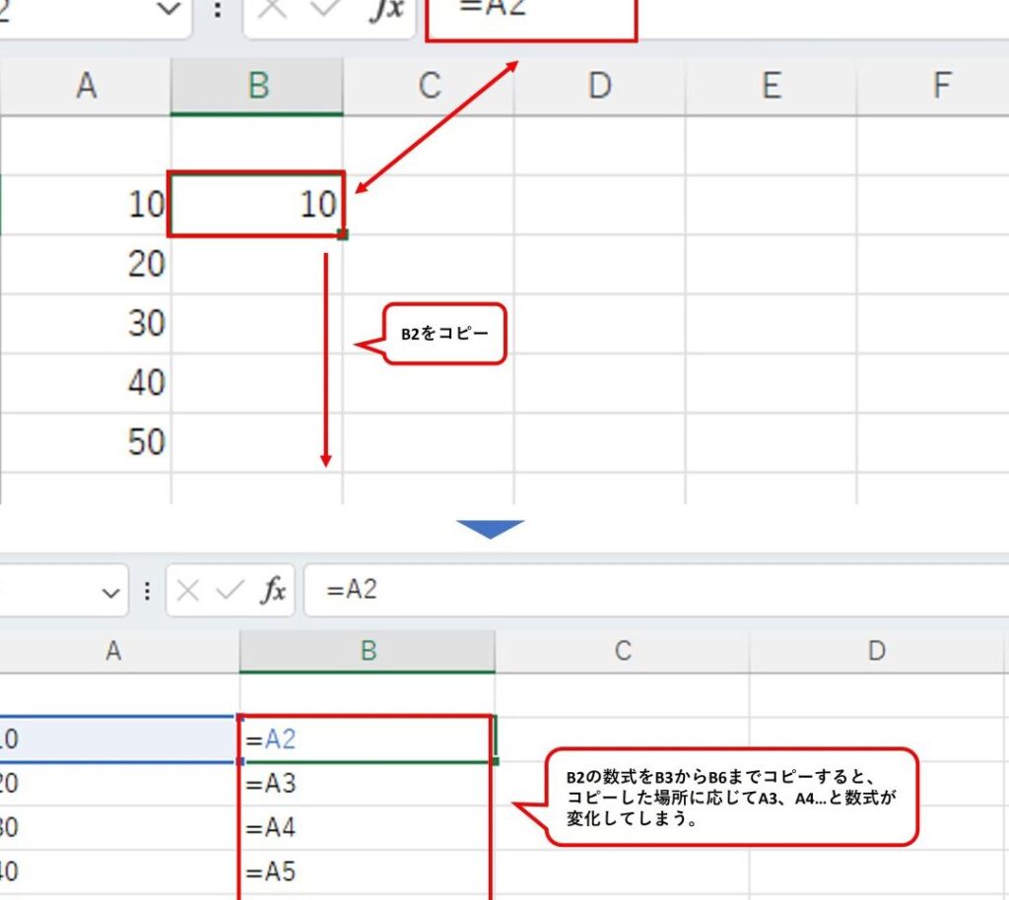Click the lower formula bar showing =A2
Image resolution: width=1009 pixels, height=900 pixels.
[x=655, y=590]
